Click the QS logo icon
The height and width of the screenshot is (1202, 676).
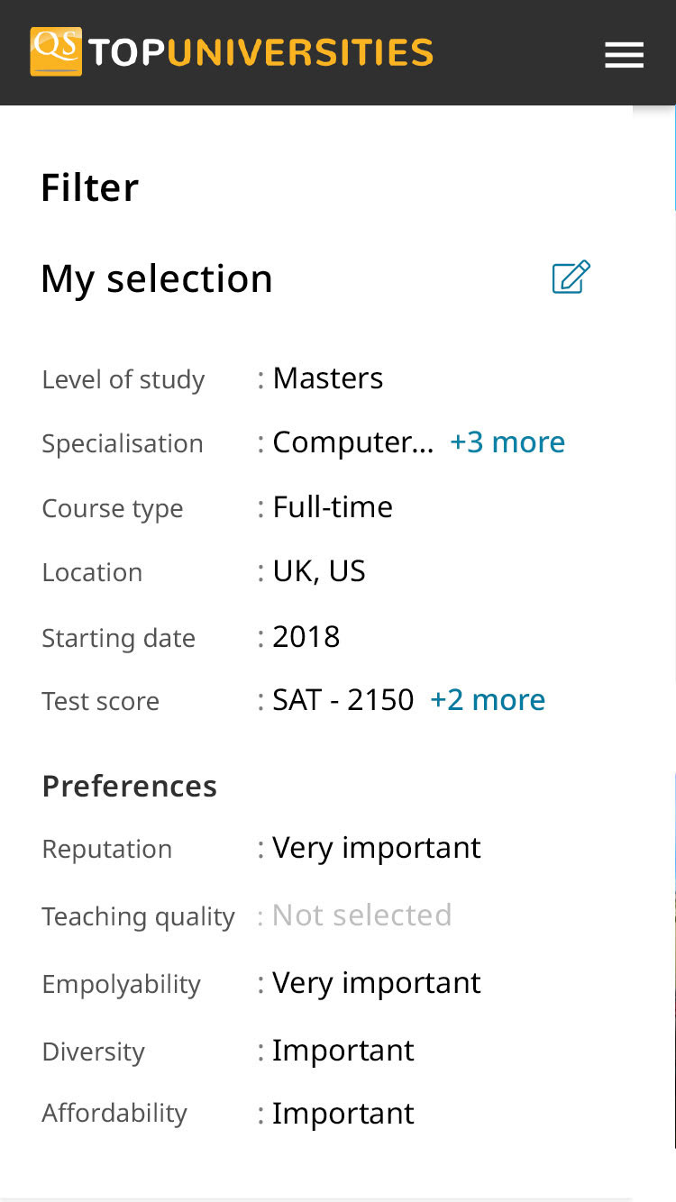click(56, 51)
